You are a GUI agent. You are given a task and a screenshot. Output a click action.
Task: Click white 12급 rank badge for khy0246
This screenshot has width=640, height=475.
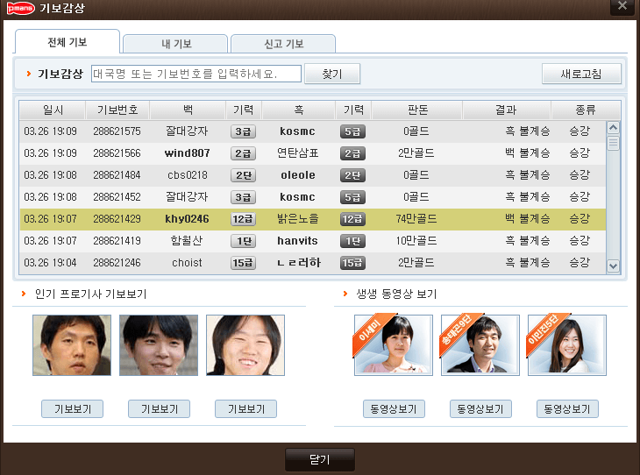pos(243,219)
